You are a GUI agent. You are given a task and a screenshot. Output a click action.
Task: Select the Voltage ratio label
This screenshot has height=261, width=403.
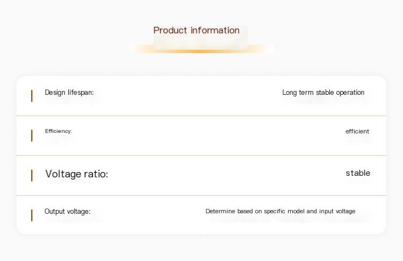[x=77, y=174]
